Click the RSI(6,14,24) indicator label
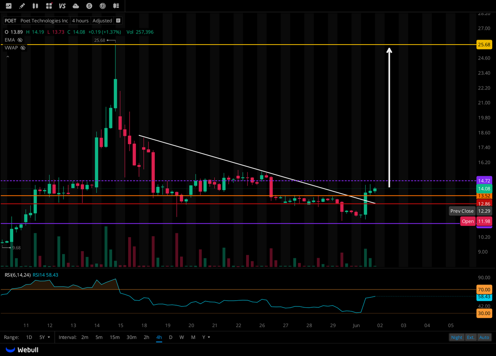This screenshot has width=496, height=356. tap(17, 275)
